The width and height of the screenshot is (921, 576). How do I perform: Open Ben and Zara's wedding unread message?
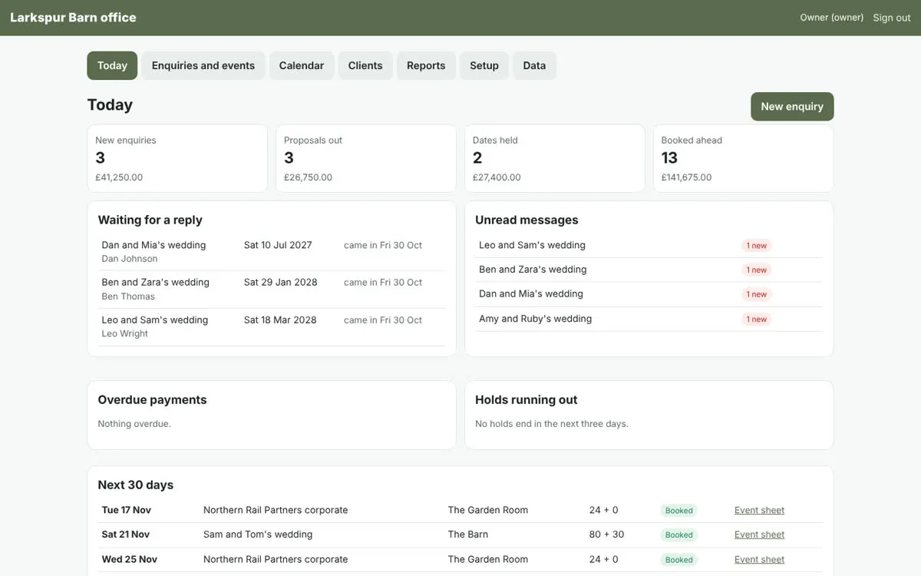tap(533, 270)
